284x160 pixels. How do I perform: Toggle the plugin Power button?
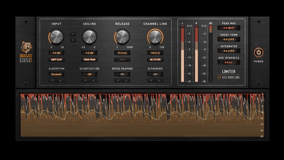tap(258, 52)
